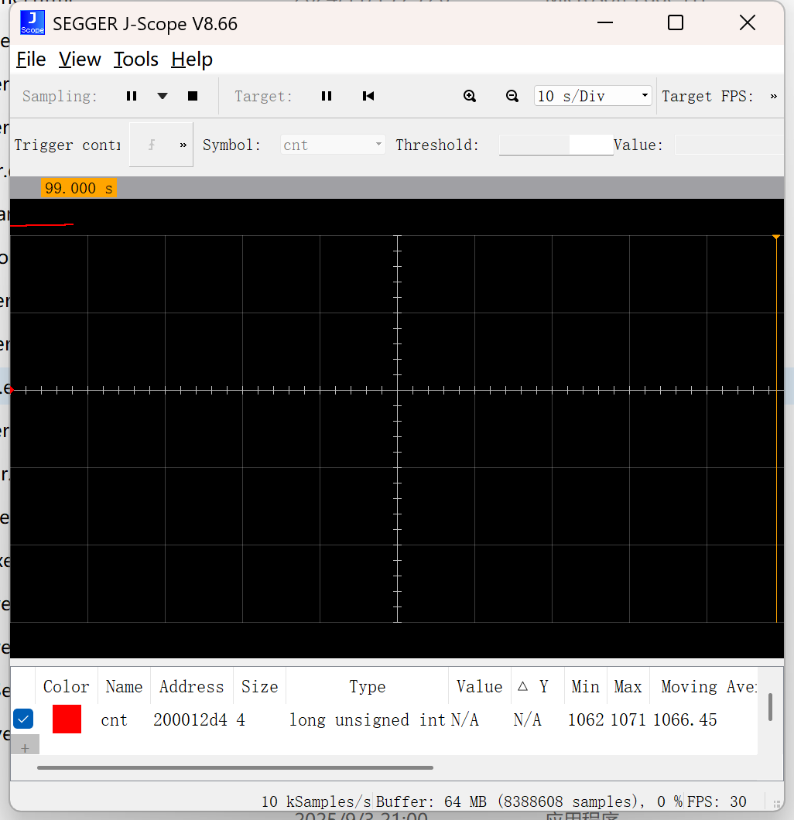Click the horizontal scrollbar under the symbol table
The height and width of the screenshot is (820, 794).
click(234, 767)
